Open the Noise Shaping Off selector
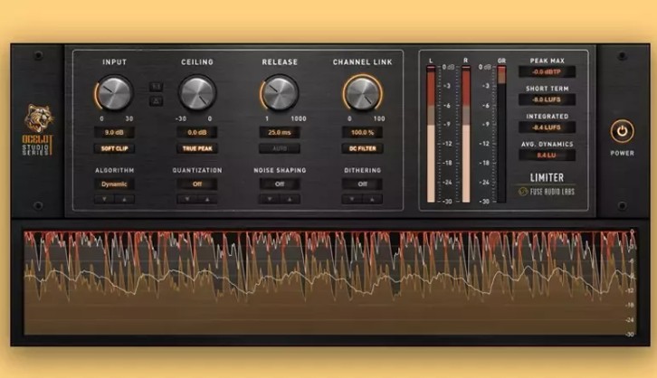The image size is (657, 378). click(280, 184)
